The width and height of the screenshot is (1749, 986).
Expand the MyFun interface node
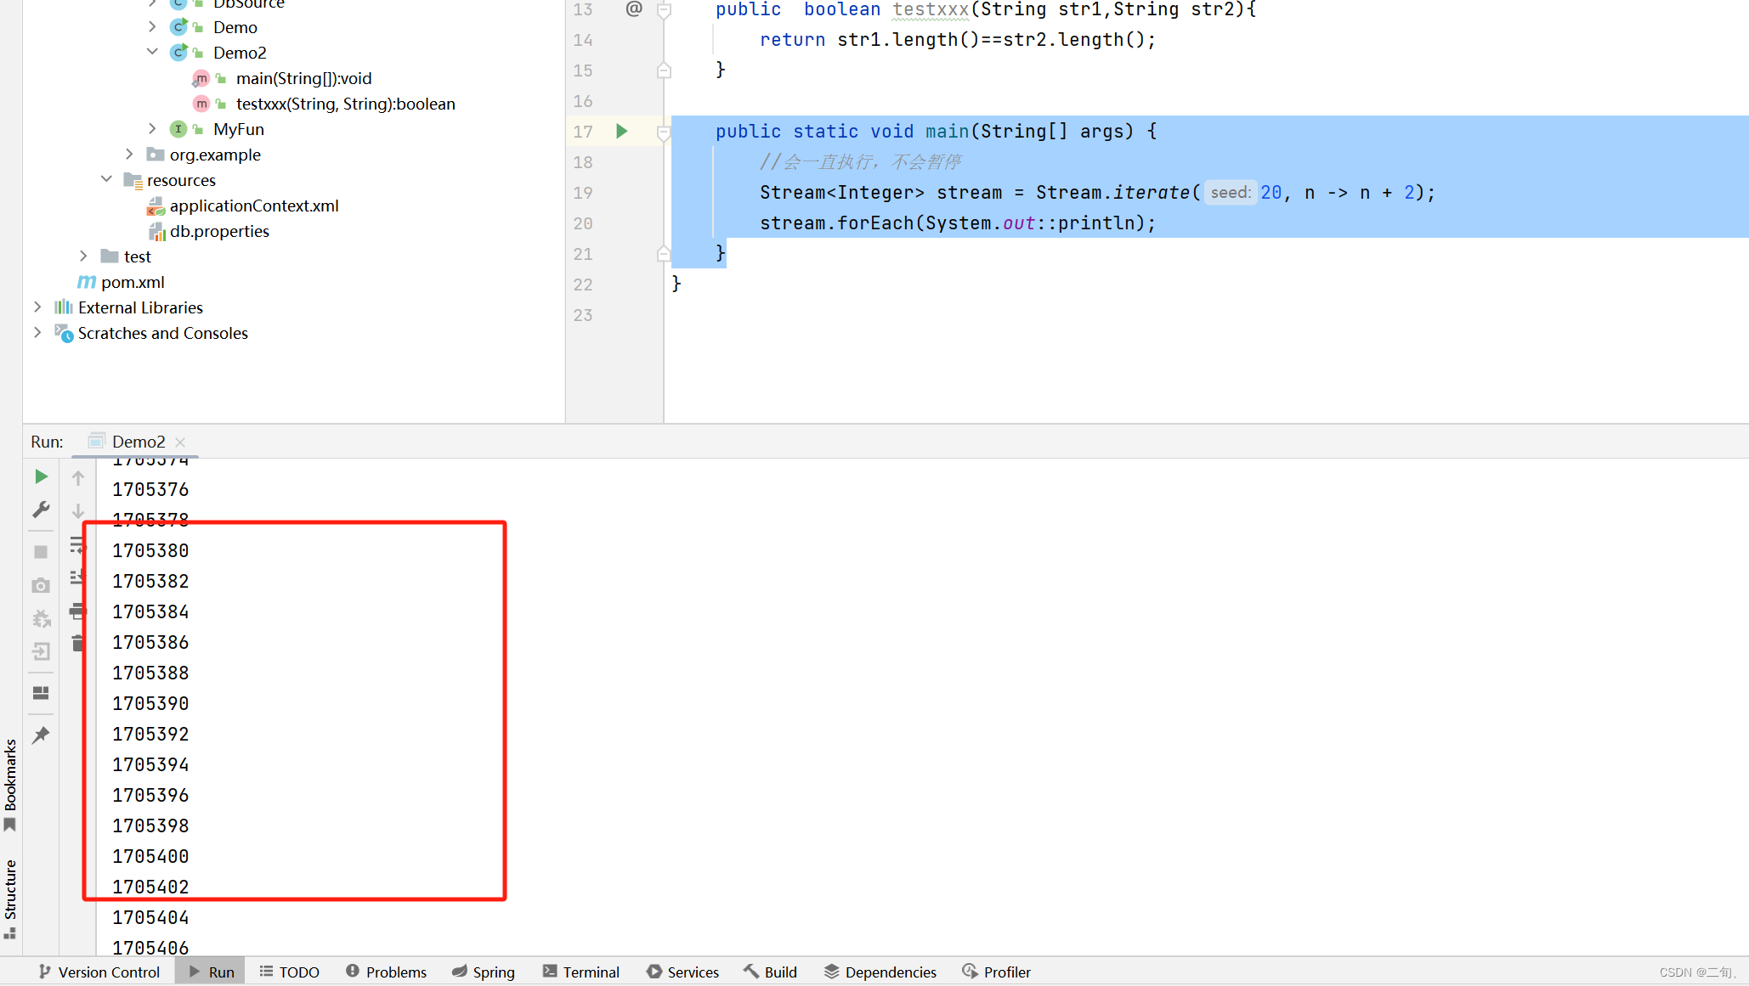point(152,128)
